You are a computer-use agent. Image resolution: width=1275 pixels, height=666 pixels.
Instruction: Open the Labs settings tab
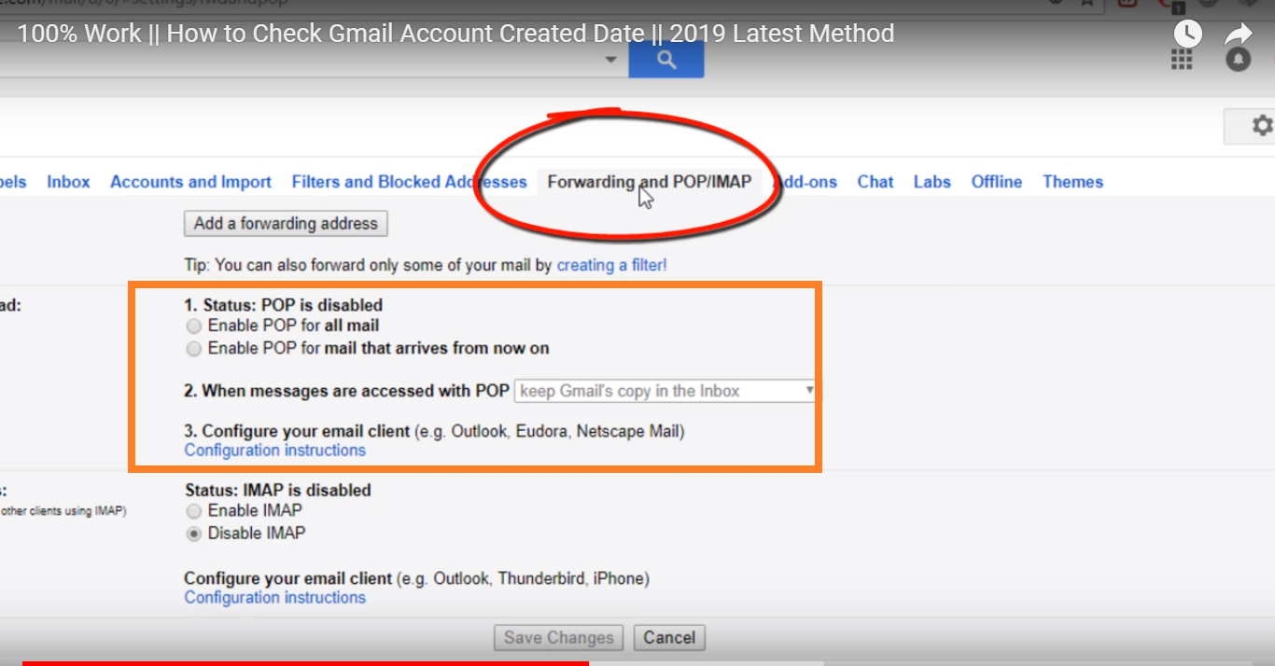932,182
